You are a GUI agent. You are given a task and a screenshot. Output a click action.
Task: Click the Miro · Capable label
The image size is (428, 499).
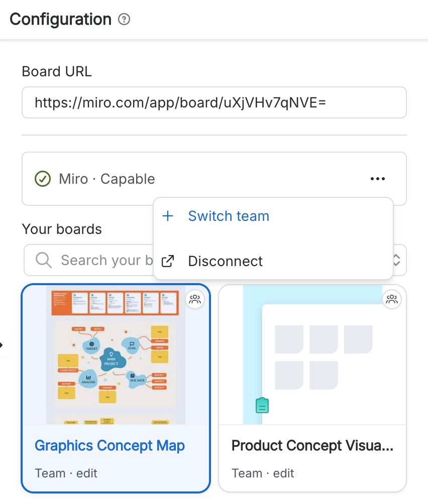(107, 179)
